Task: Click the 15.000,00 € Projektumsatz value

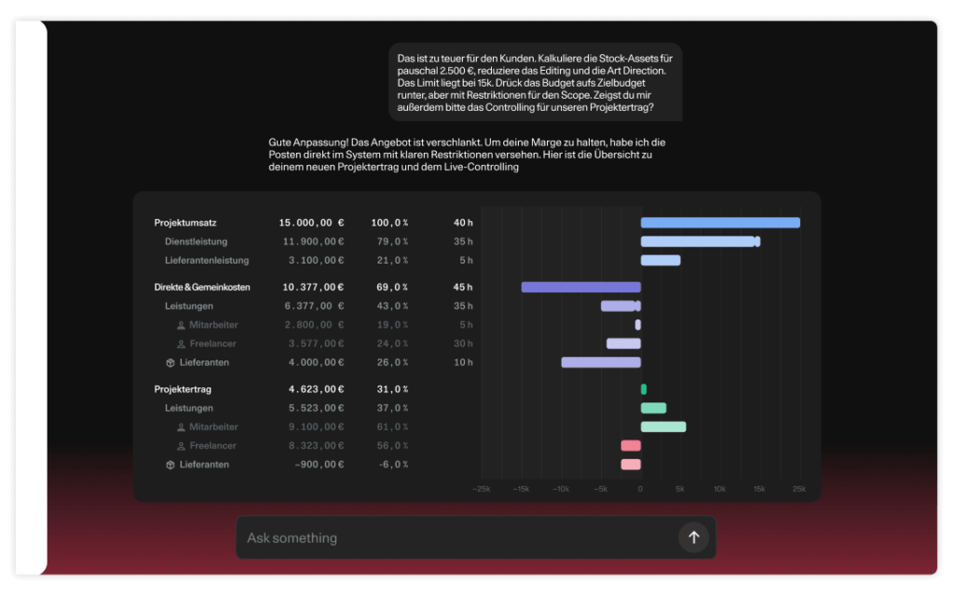Action: pyautogui.click(x=311, y=223)
